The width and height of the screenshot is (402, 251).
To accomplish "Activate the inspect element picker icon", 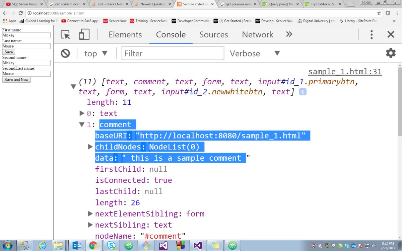I will [x=66, y=34].
